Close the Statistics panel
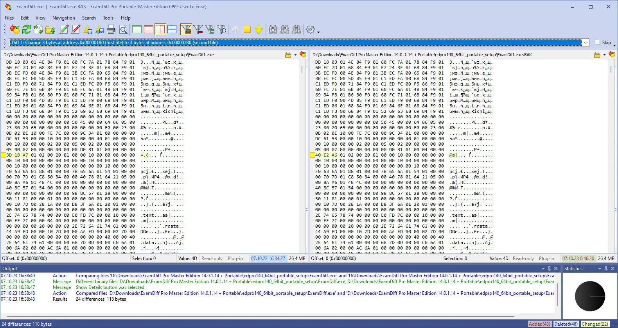The height and width of the screenshot is (328, 618). point(613,269)
